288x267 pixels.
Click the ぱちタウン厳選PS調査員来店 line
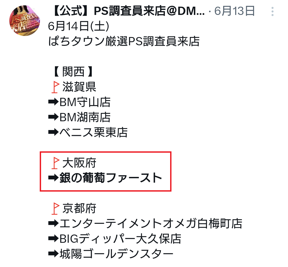pyautogui.click(x=124, y=41)
